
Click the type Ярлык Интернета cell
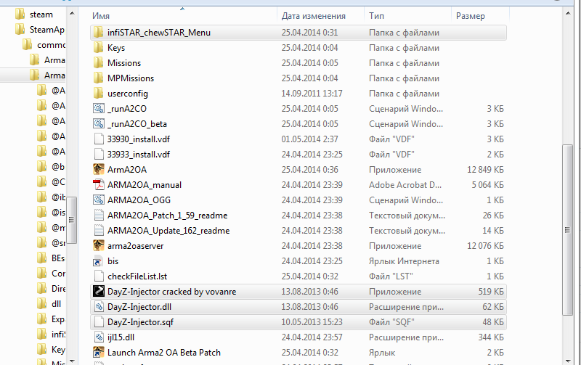[x=404, y=261]
